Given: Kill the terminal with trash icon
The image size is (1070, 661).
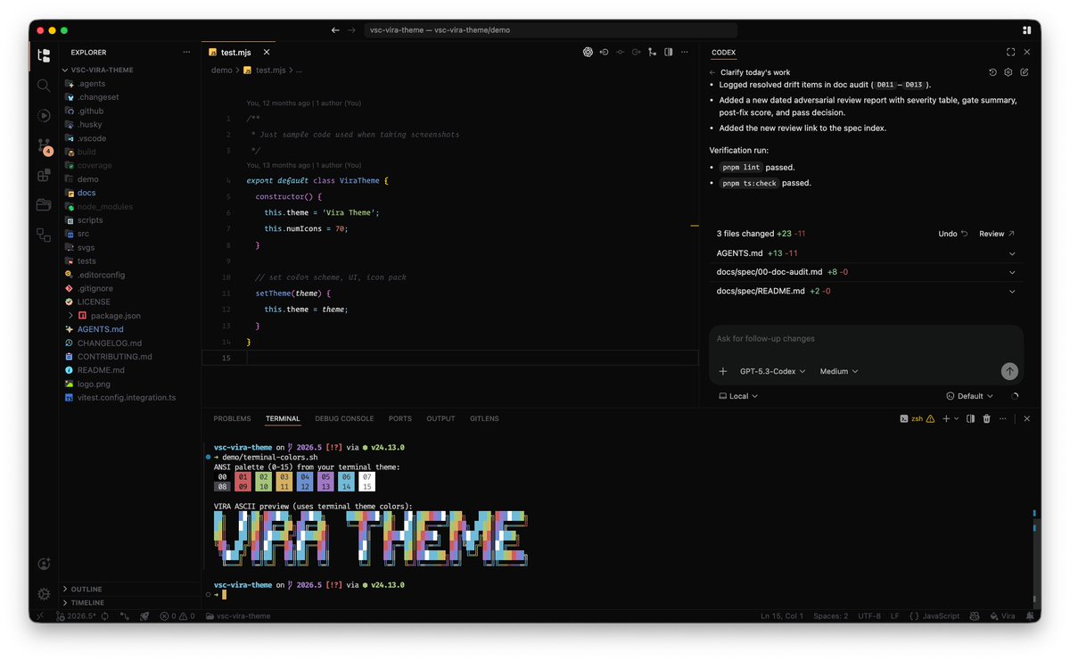Looking at the screenshot, I should 987,418.
